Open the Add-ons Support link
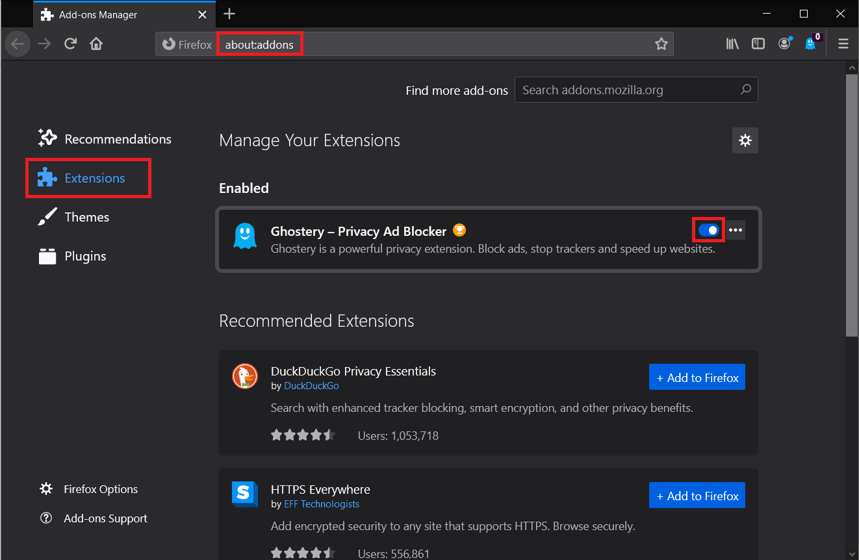Viewport: 859px width, 560px height. [x=94, y=518]
